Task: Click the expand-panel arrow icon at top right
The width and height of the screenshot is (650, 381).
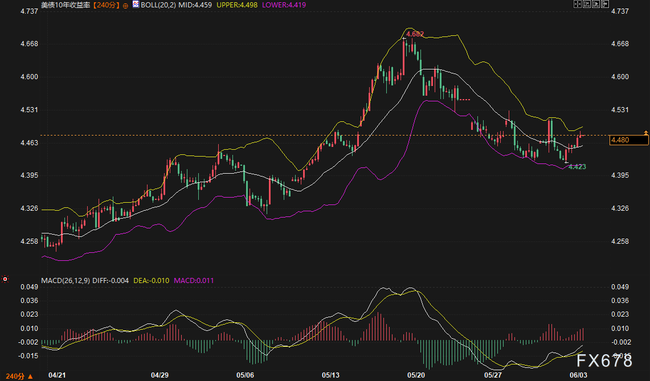Action: (x=605, y=4)
